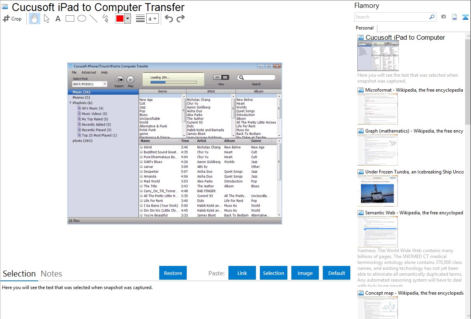Open the line width dropdown showing 4
The image size is (471, 319).
point(152,18)
